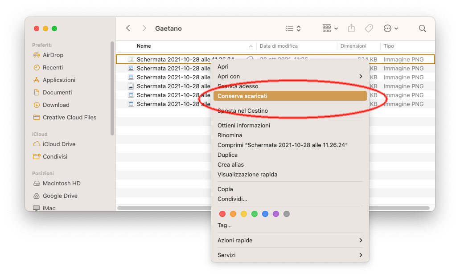Image resolution: width=460 pixels, height=274 pixels.
Task: Select Macintosh HD location
Action: (x=57, y=184)
